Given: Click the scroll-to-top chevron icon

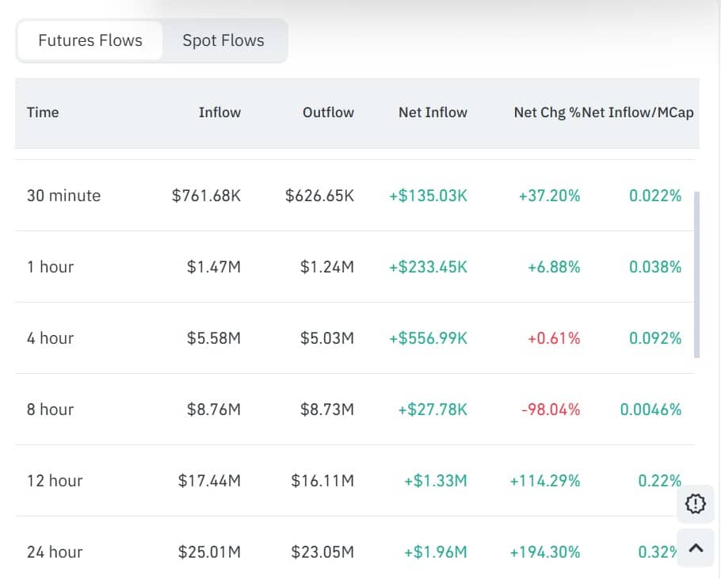Looking at the screenshot, I should 695,547.
